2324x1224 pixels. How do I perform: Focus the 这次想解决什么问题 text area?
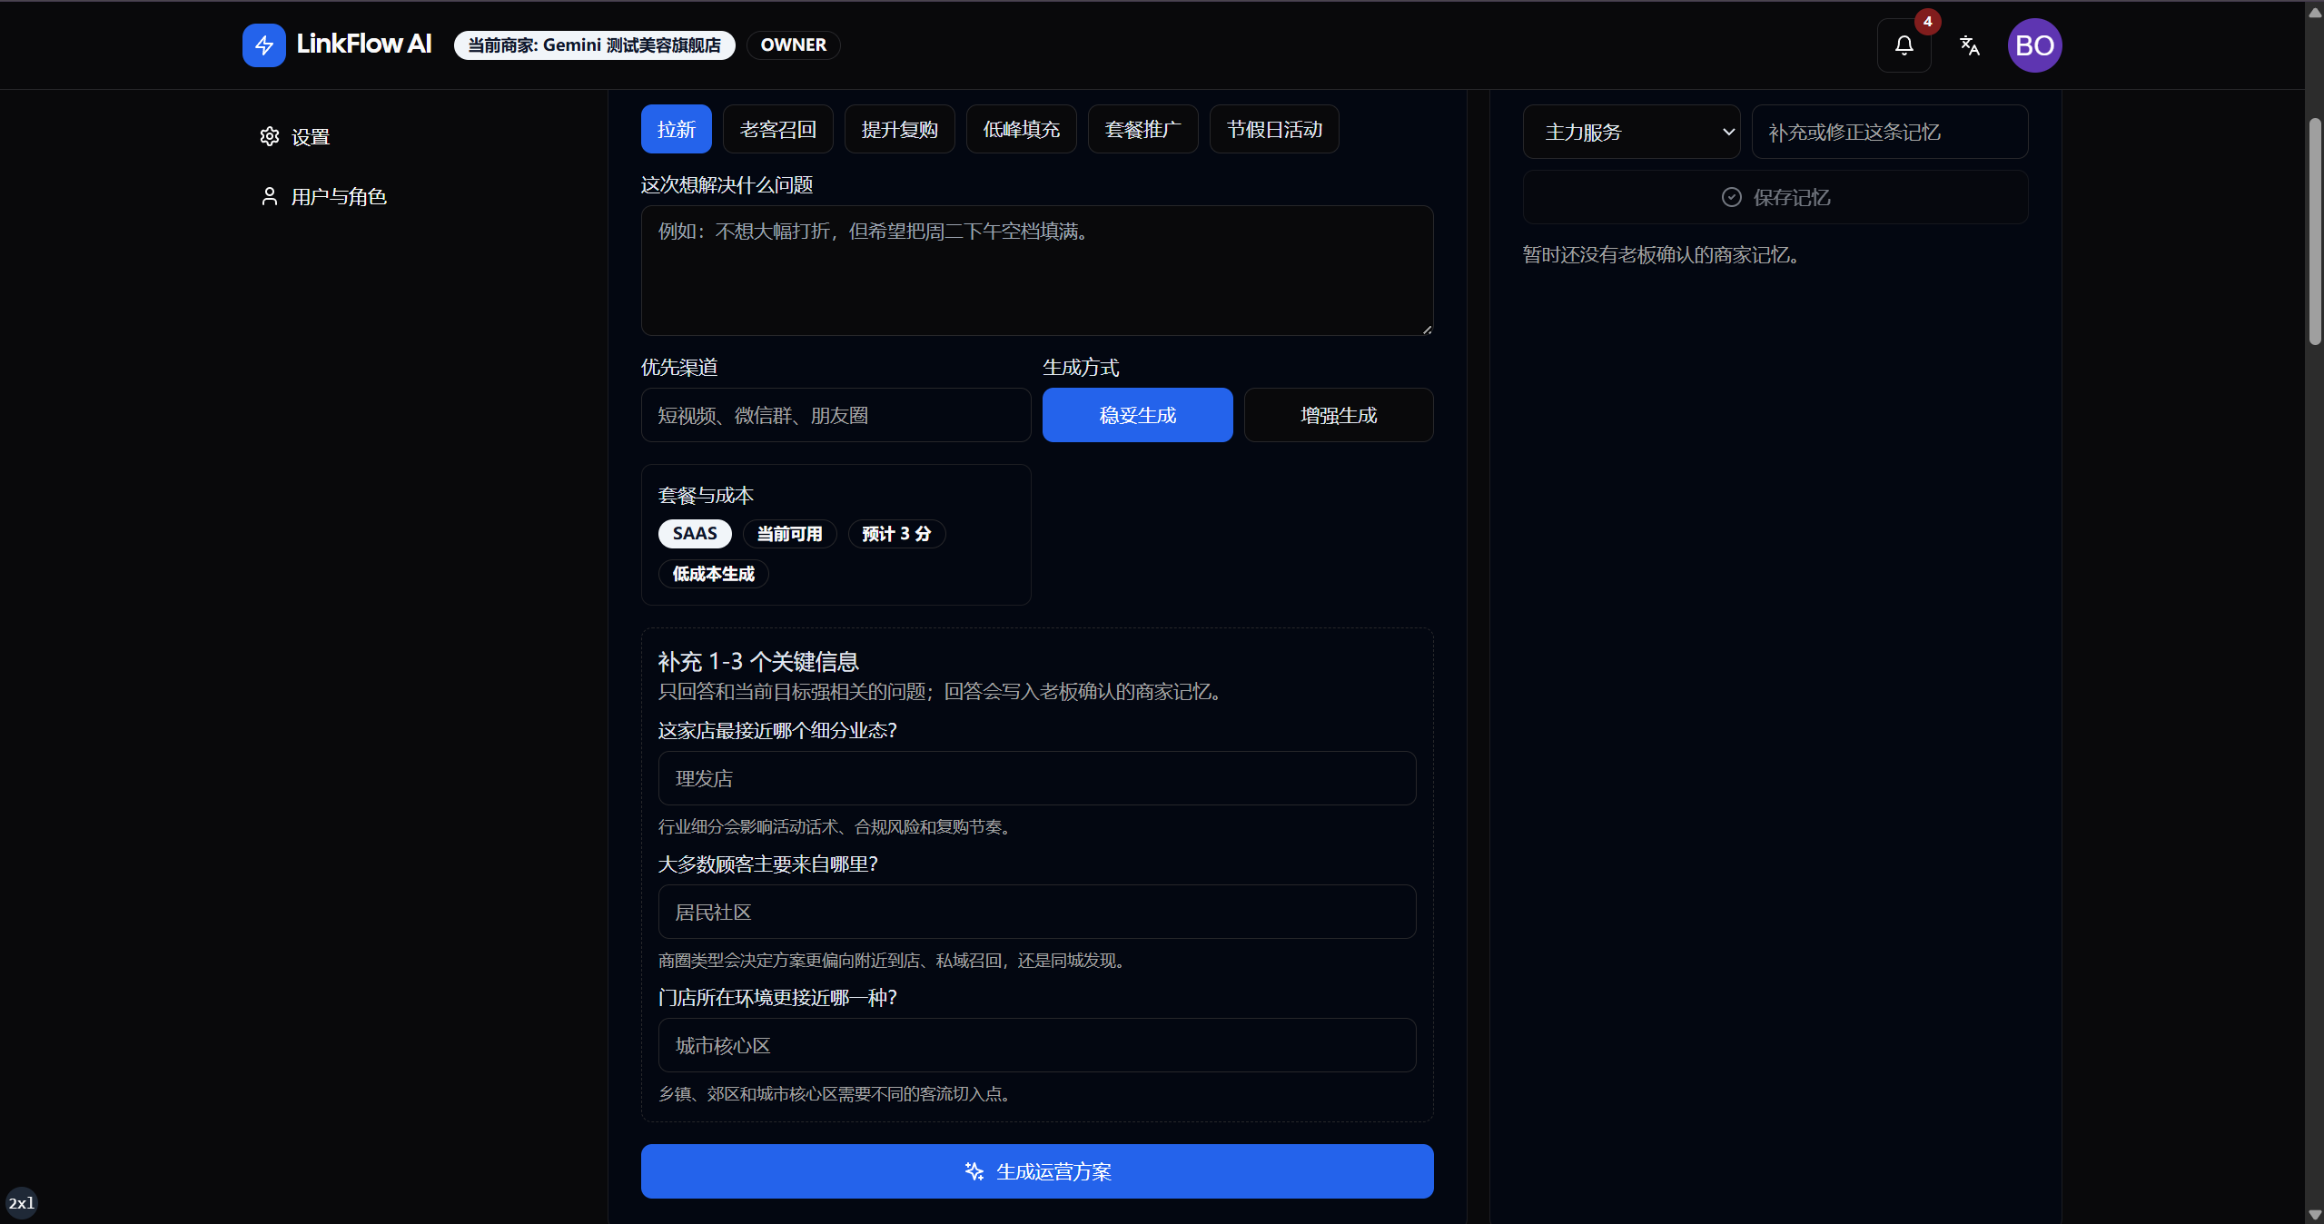pyautogui.click(x=1037, y=271)
